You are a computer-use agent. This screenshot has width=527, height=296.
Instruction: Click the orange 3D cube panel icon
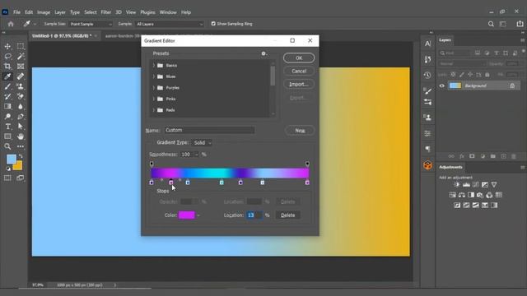coord(427,165)
